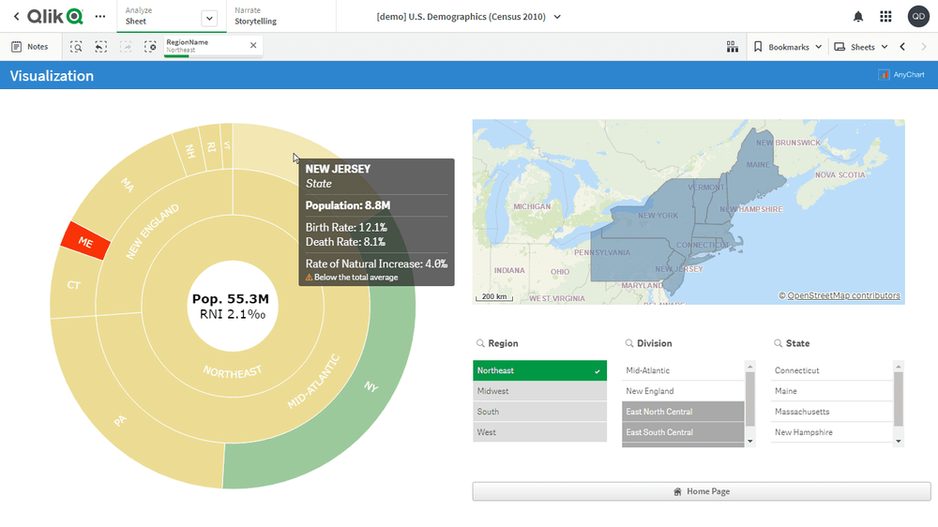Image resolution: width=938 pixels, height=527 pixels.
Task: Open the Analyze Sheet tab
Action: (x=159, y=16)
